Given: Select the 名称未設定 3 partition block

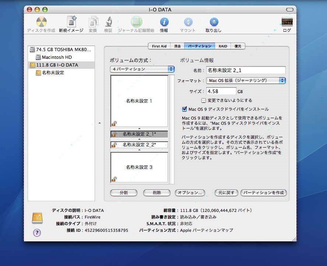Looking at the screenshot, I should pos(139,167).
